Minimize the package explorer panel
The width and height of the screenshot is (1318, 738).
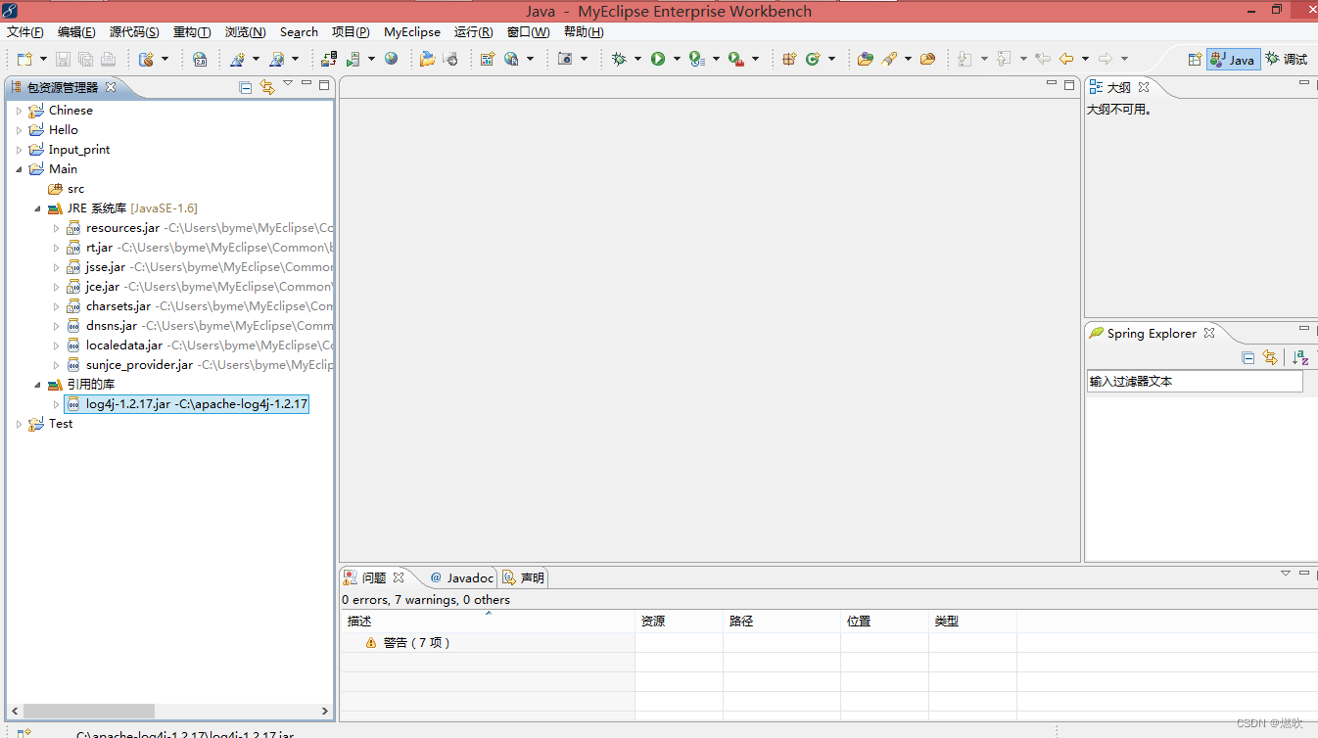click(x=306, y=85)
